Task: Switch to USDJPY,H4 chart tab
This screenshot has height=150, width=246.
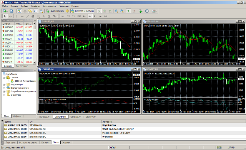Action: click(91, 117)
